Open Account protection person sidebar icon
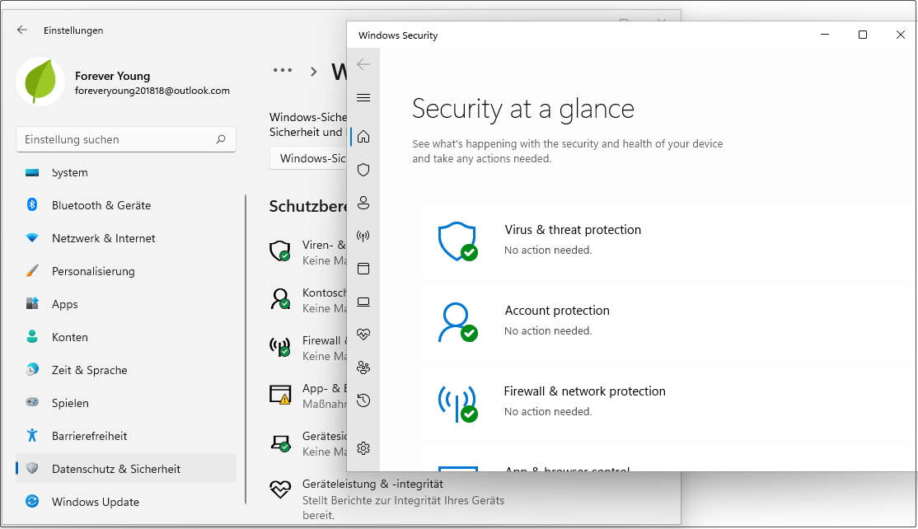Image resolution: width=918 pixels, height=529 pixels. coord(363,203)
